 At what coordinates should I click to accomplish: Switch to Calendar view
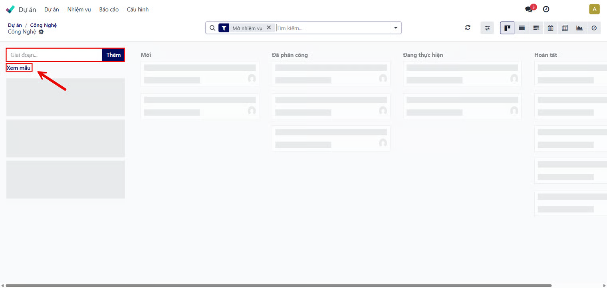(550, 28)
